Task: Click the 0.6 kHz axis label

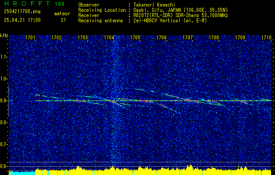Action: click(3, 166)
